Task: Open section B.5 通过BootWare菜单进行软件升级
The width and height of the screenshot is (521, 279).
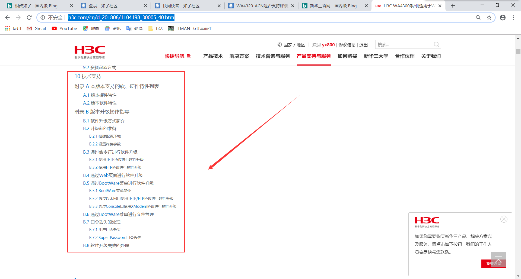Action: point(119,183)
